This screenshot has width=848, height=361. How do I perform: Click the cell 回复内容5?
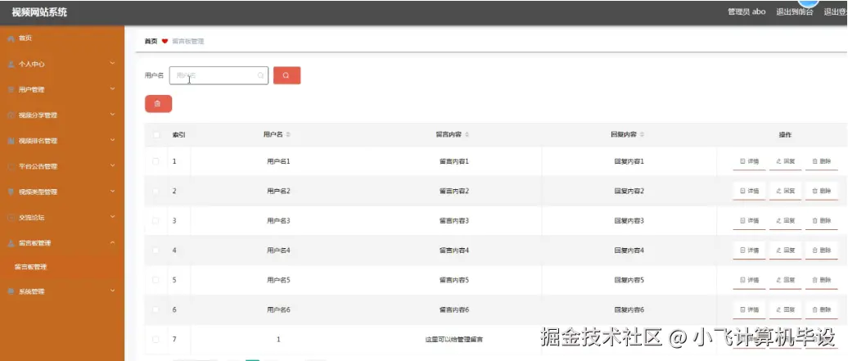[x=629, y=280]
